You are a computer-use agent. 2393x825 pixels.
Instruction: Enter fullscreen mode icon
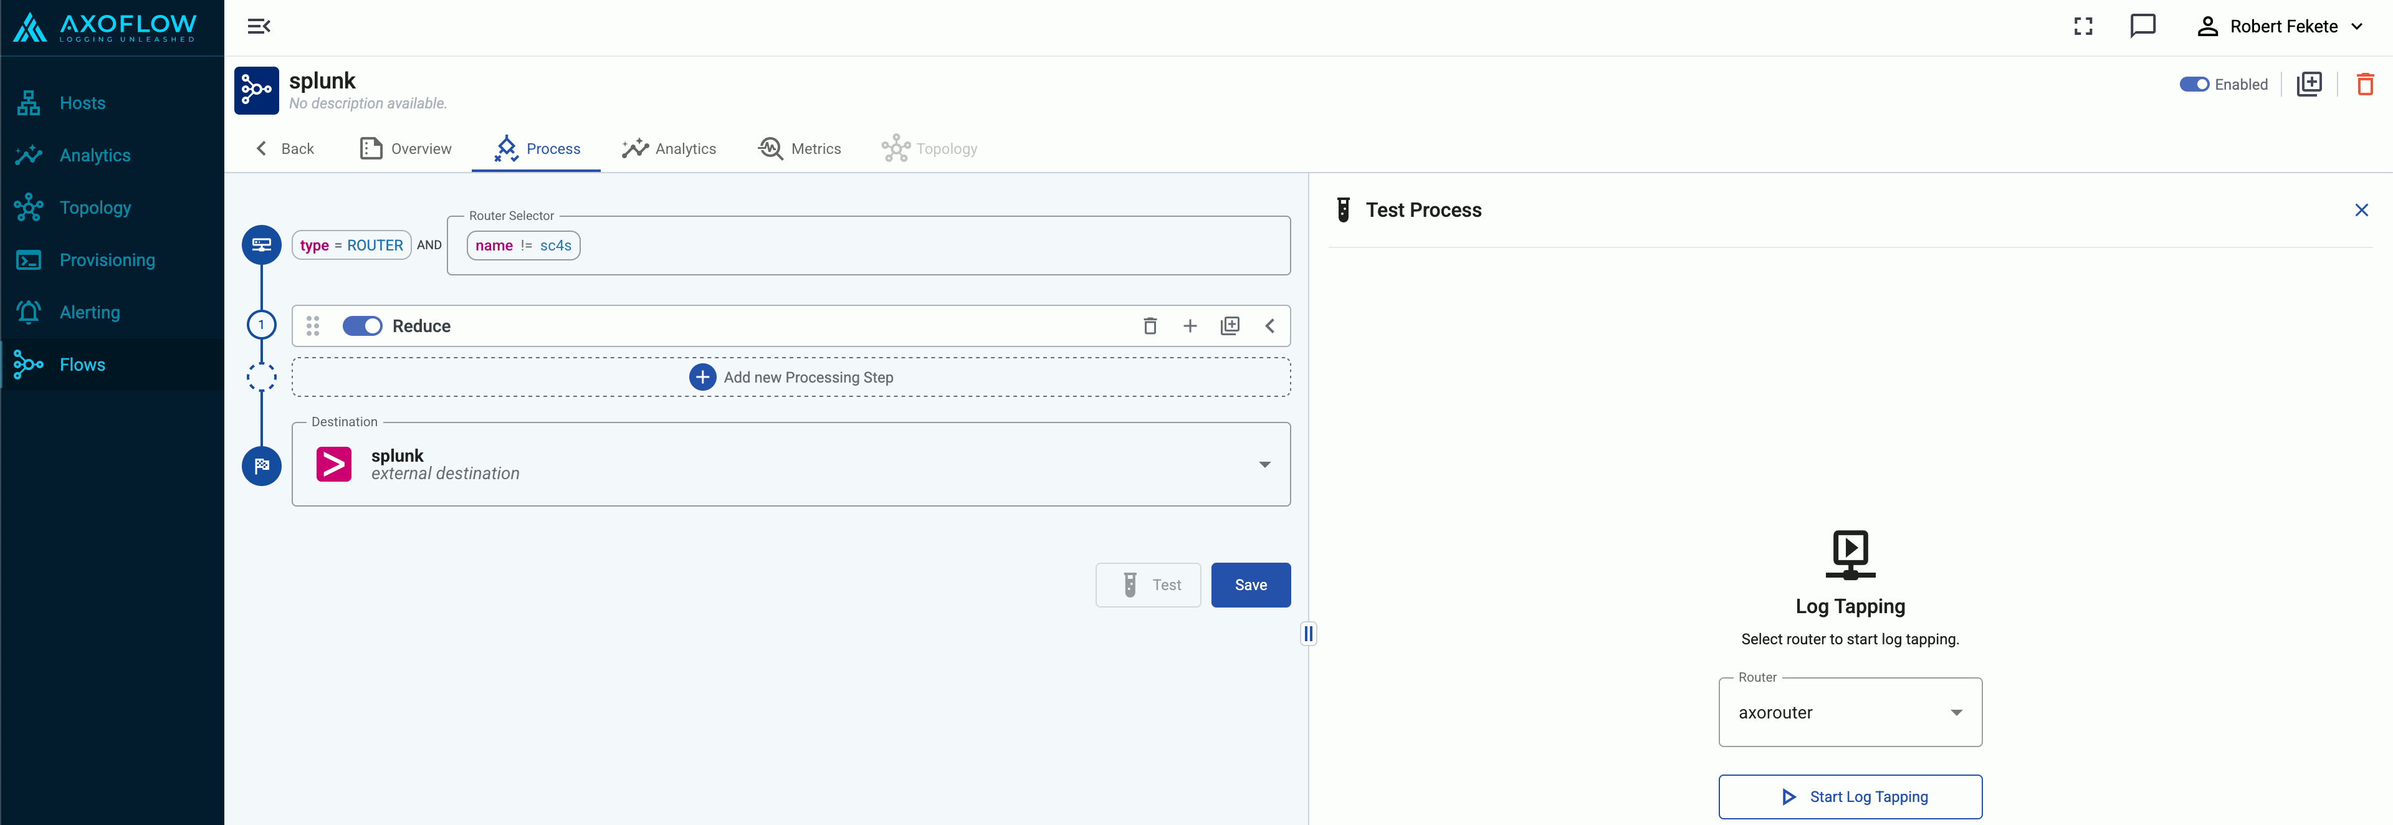(x=2083, y=26)
